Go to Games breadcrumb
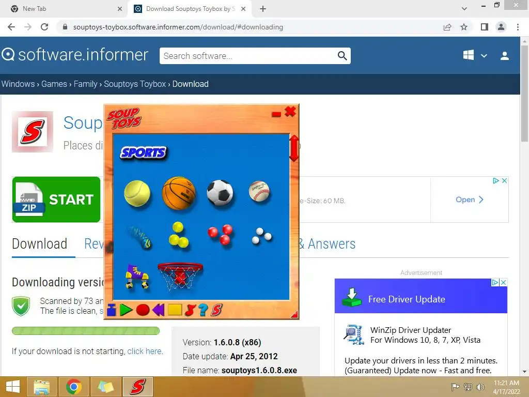529x397 pixels. pos(54,84)
